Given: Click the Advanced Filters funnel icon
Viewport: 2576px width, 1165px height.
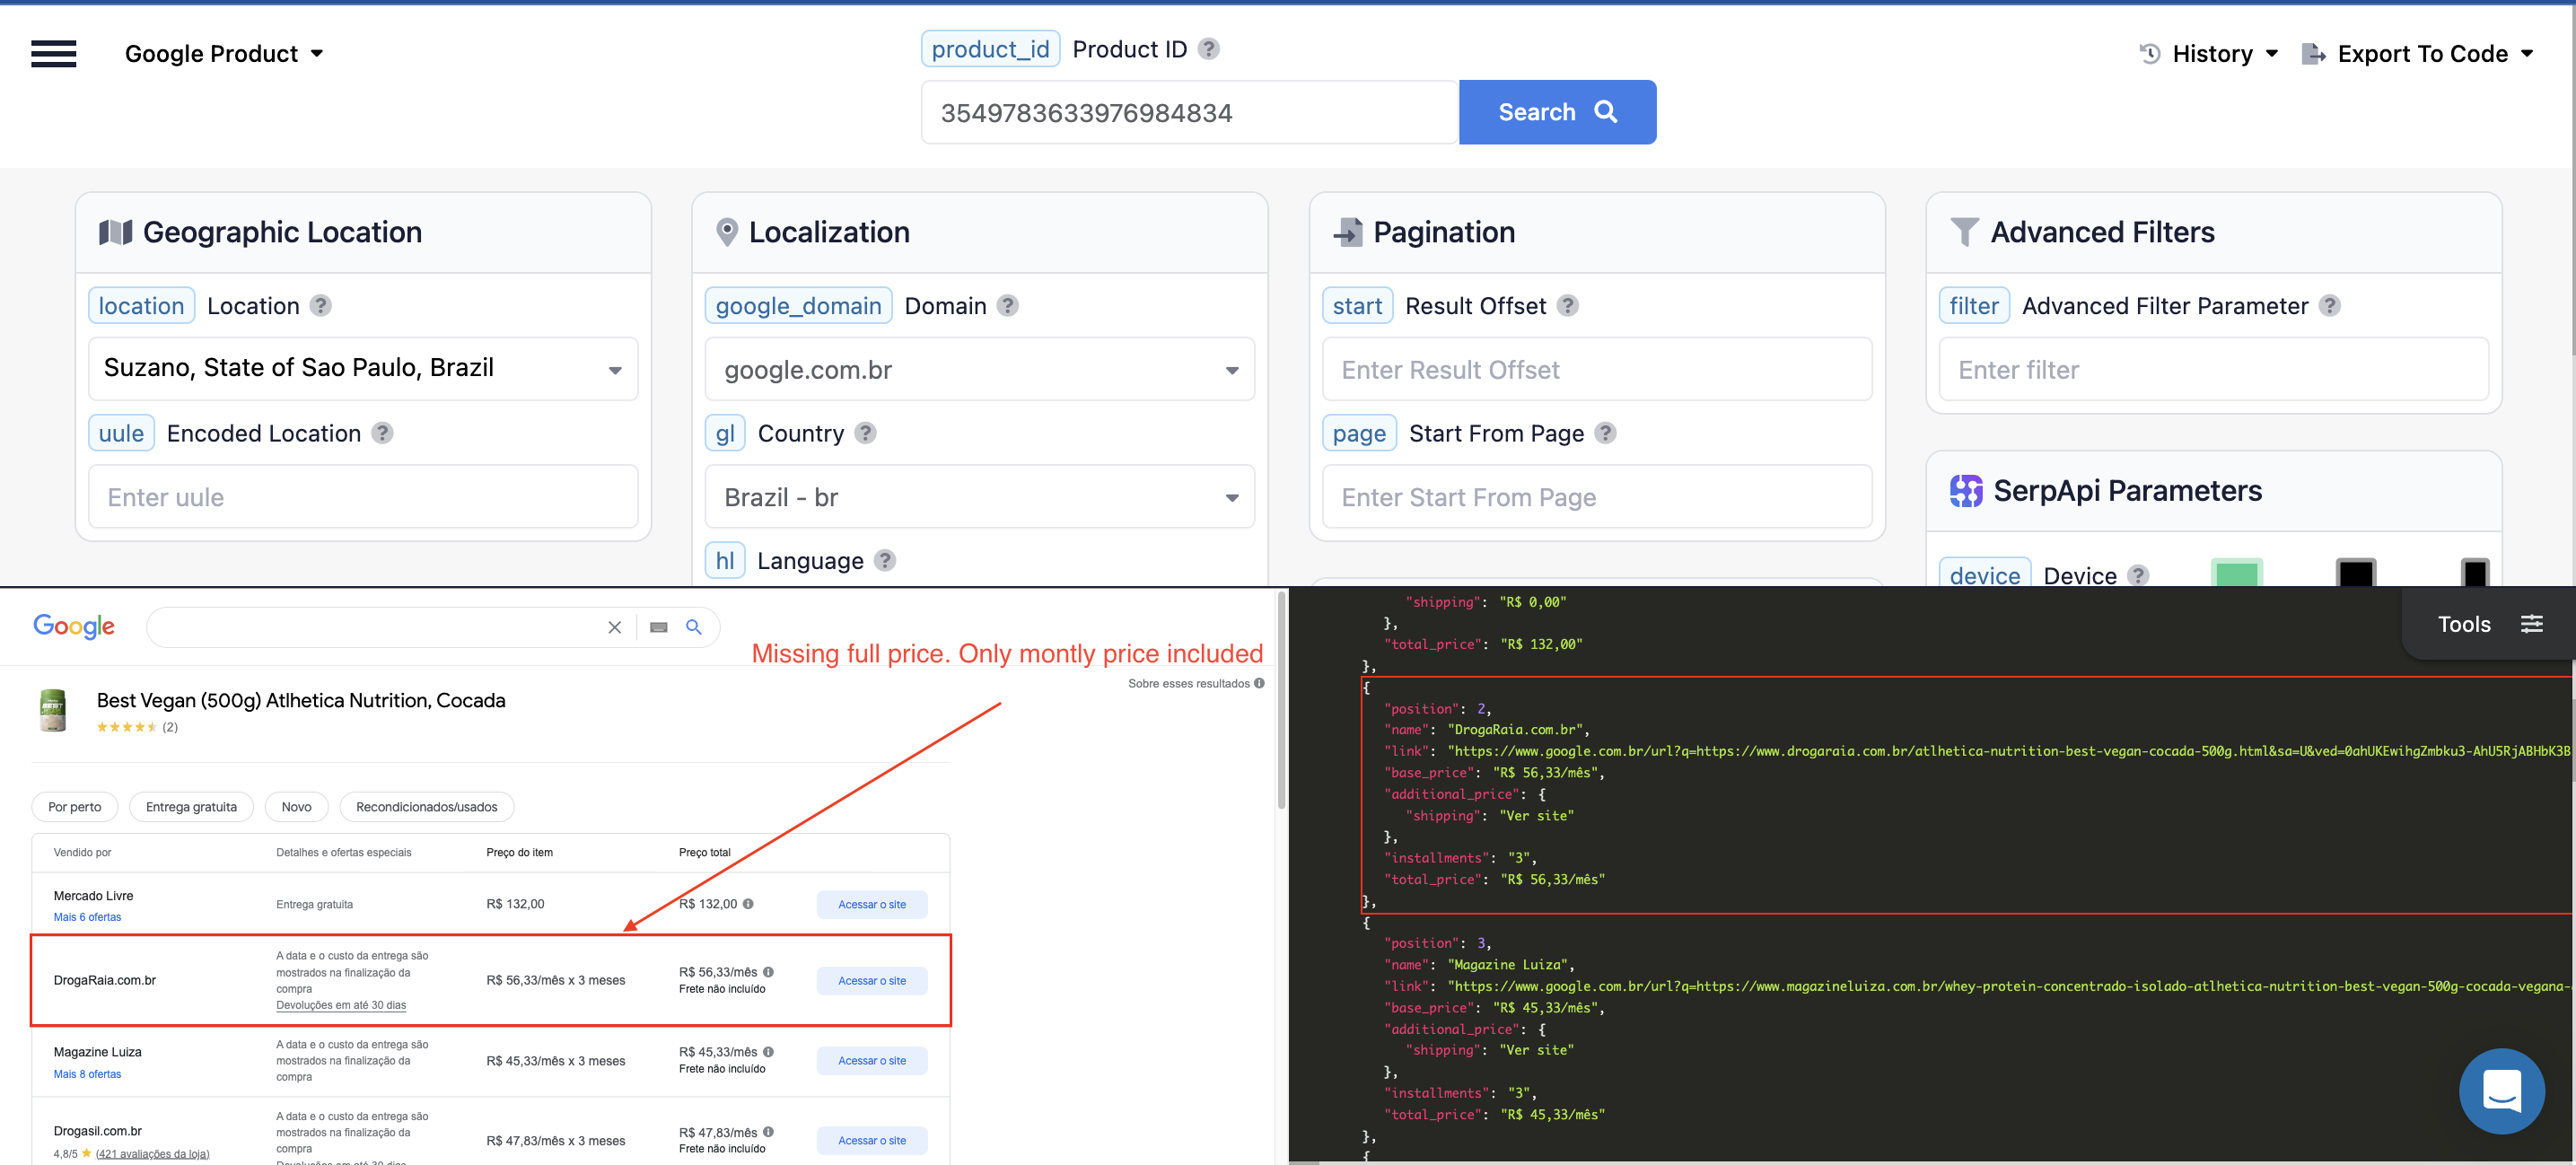Looking at the screenshot, I should pyautogui.click(x=1965, y=231).
